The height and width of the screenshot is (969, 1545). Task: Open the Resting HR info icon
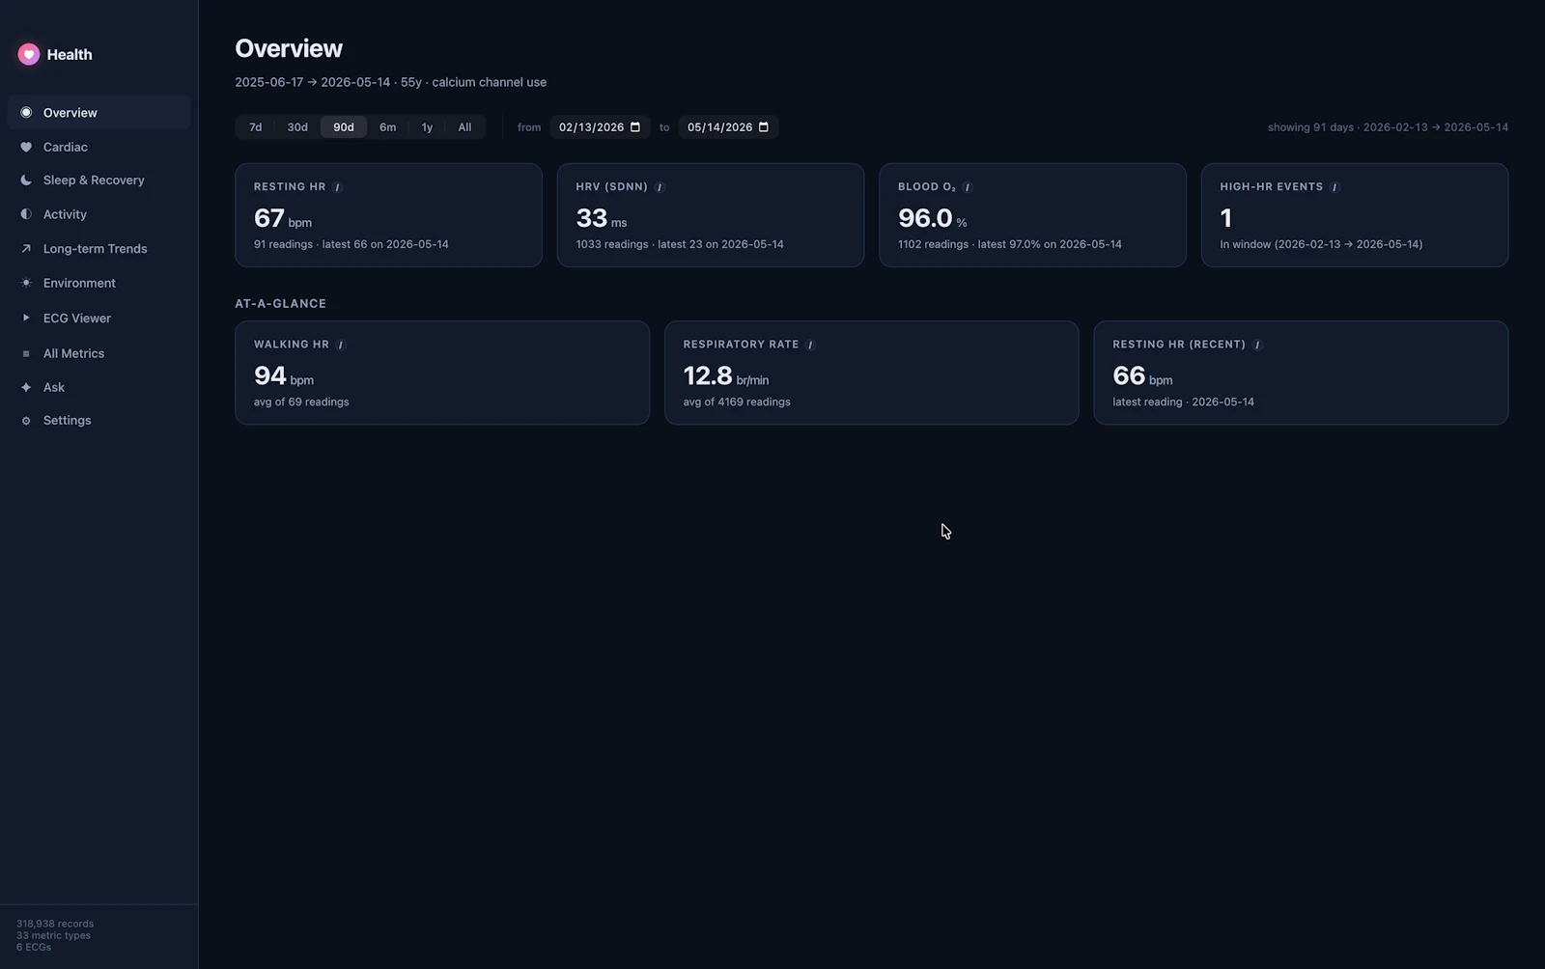[337, 187]
